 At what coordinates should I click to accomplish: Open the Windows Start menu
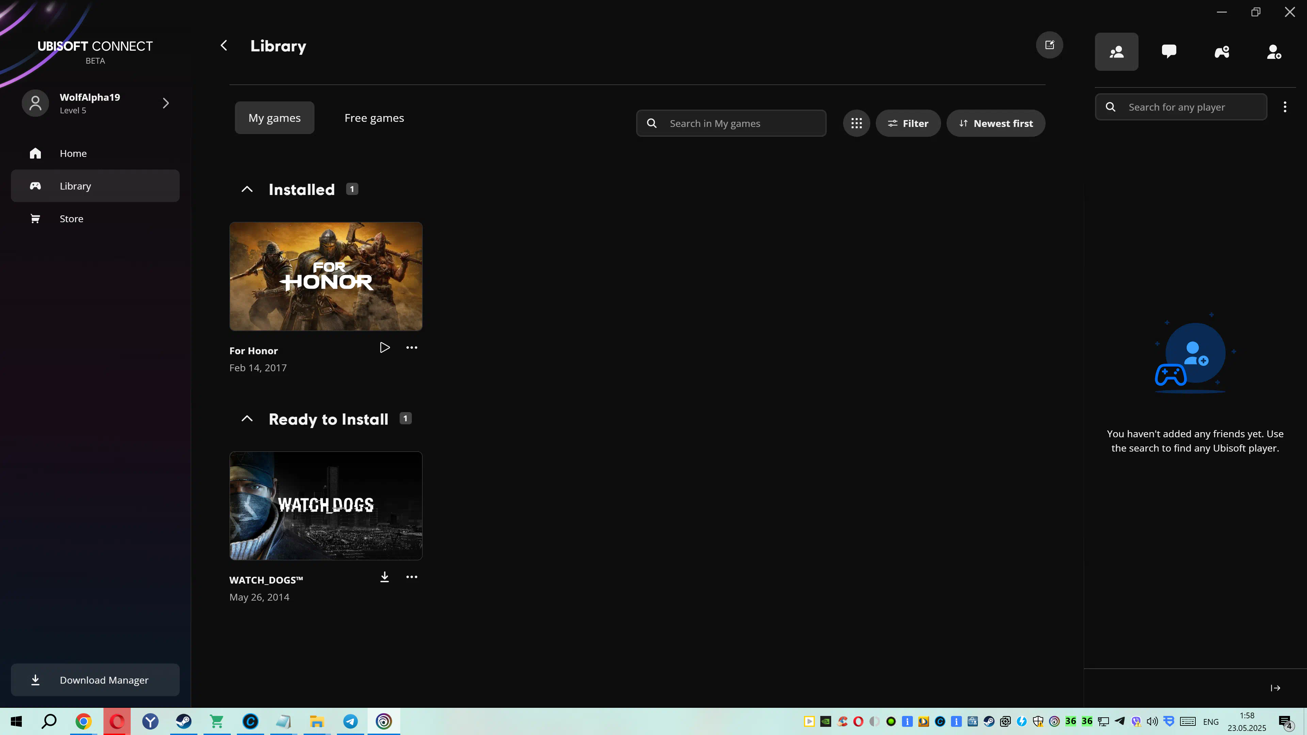pyautogui.click(x=16, y=721)
